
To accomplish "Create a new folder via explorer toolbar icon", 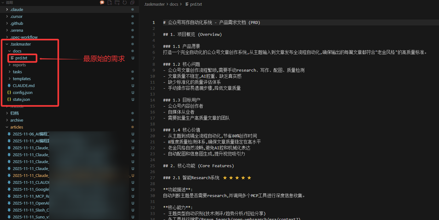I will tap(117, 3).
